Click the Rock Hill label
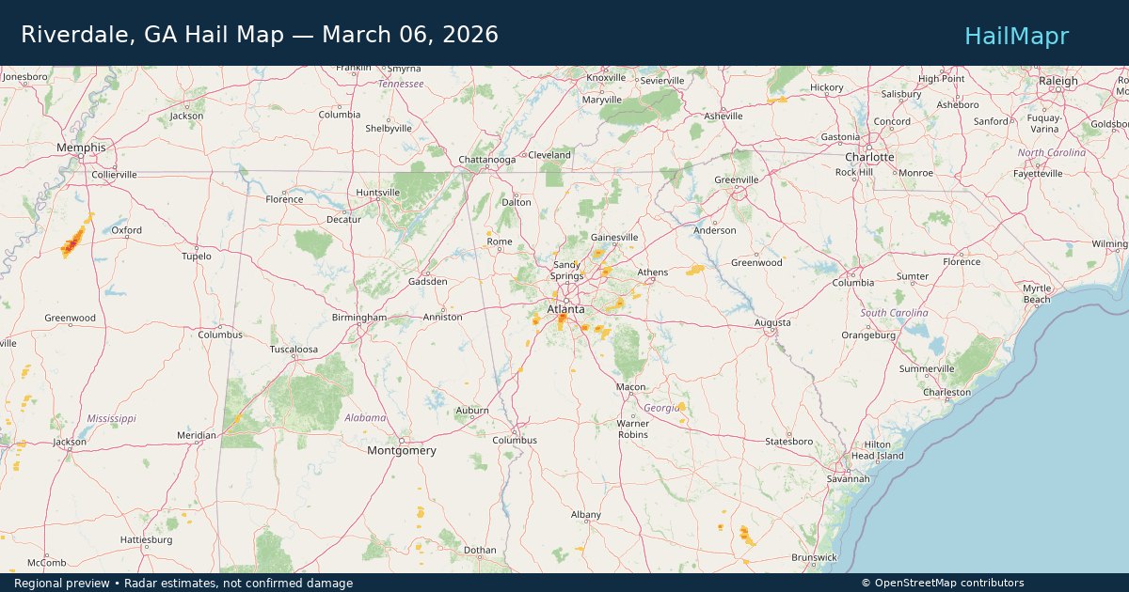 tap(854, 173)
